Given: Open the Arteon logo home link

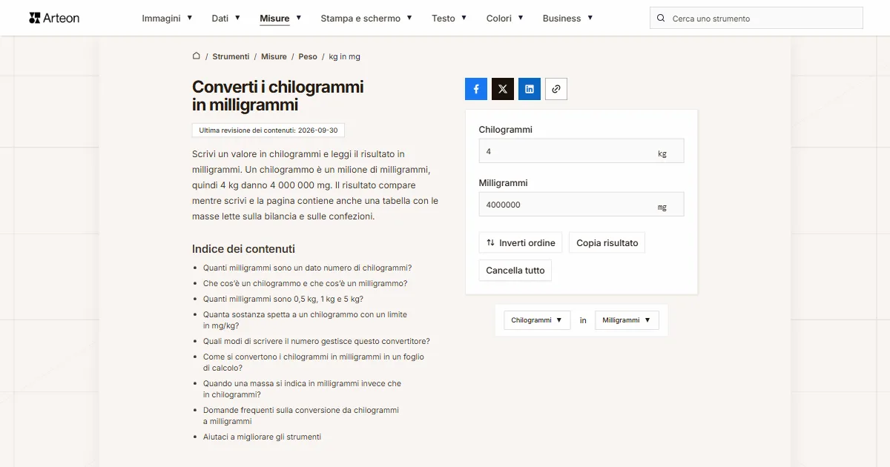Looking at the screenshot, I should click(x=54, y=18).
